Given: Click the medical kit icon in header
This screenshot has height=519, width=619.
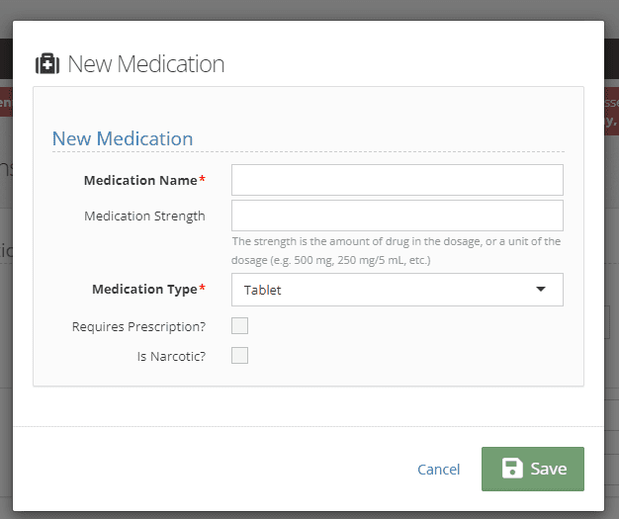Looking at the screenshot, I should click(47, 63).
